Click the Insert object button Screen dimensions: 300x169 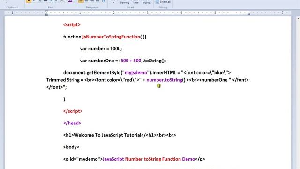[x=147, y=2]
